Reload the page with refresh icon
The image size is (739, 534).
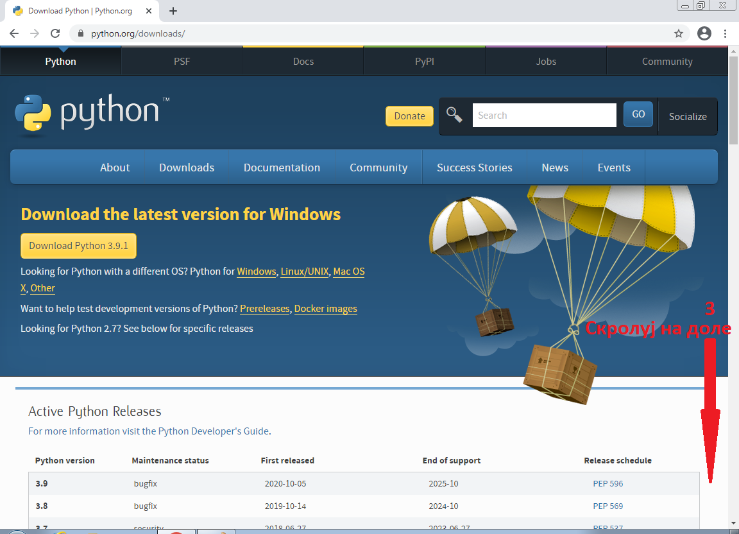tap(55, 33)
